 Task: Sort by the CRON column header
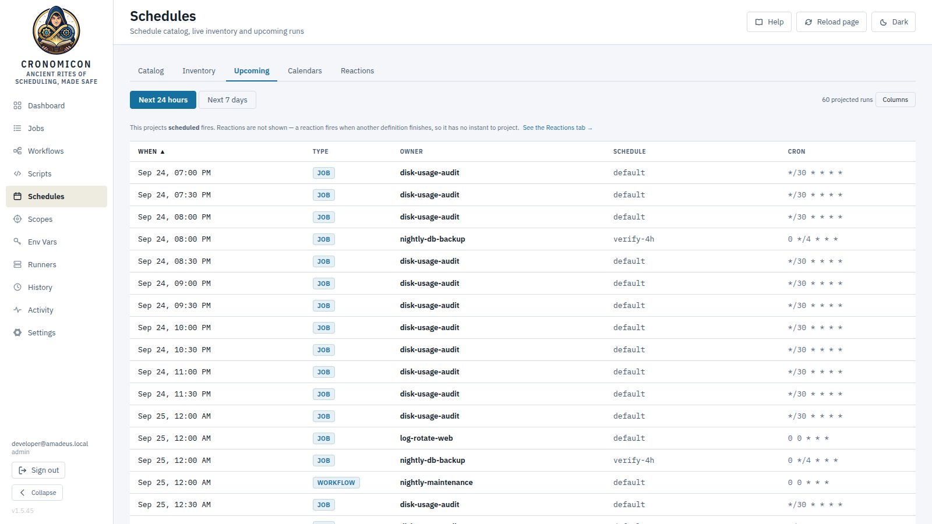click(x=796, y=151)
